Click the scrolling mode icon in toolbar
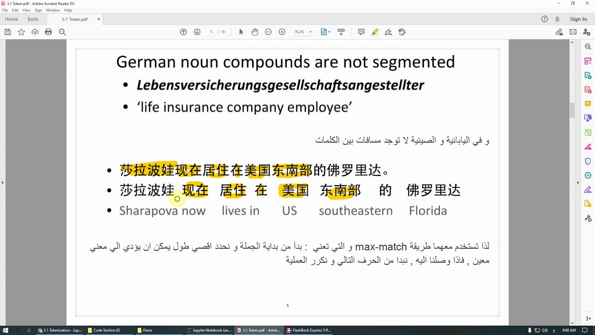 click(x=341, y=32)
